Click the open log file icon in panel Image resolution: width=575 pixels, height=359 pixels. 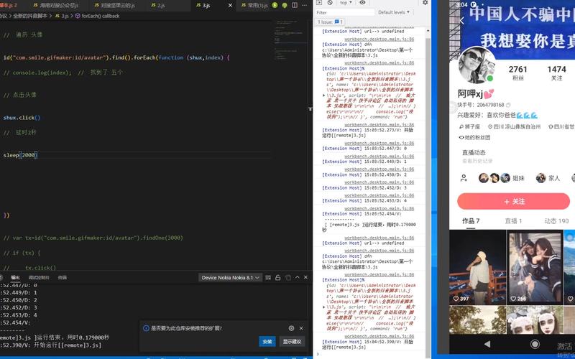point(288,278)
